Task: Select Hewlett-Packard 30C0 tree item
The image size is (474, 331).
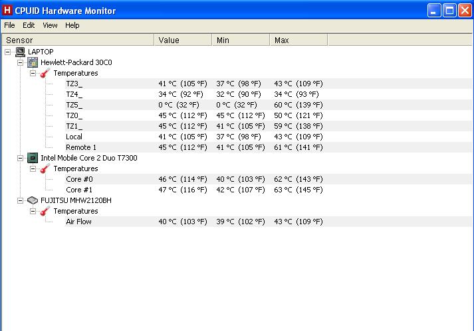Action: [76, 62]
